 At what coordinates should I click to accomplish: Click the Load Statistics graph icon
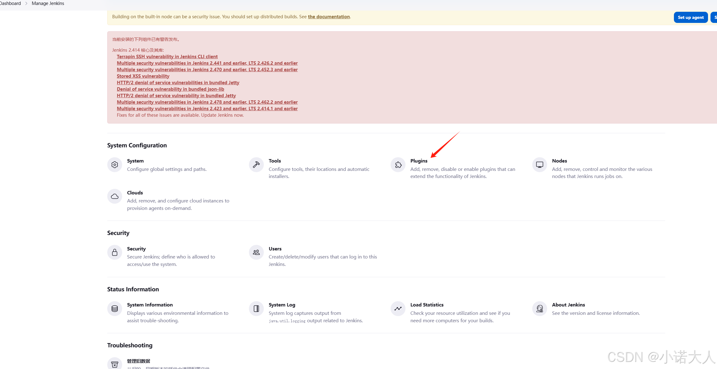click(x=398, y=309)
